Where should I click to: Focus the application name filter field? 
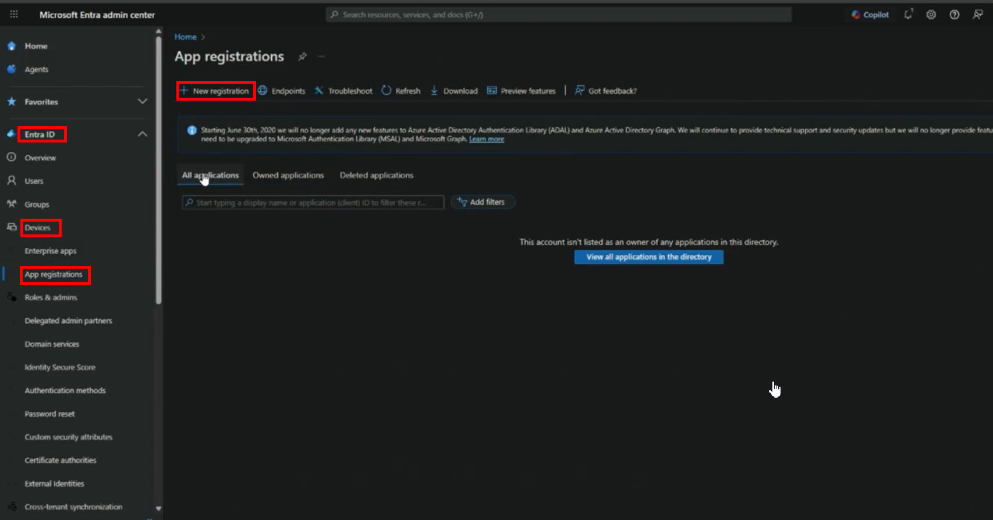click(313, 202)
